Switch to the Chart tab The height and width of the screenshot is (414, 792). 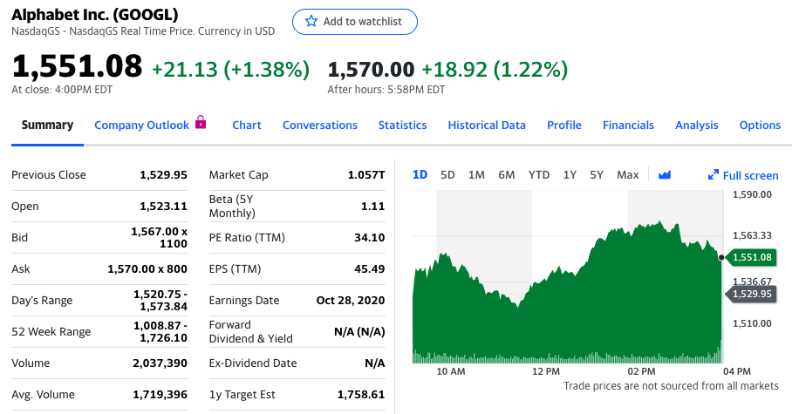247,126
